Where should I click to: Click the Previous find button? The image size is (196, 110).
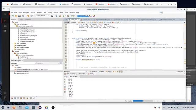[x=93, y=71]
